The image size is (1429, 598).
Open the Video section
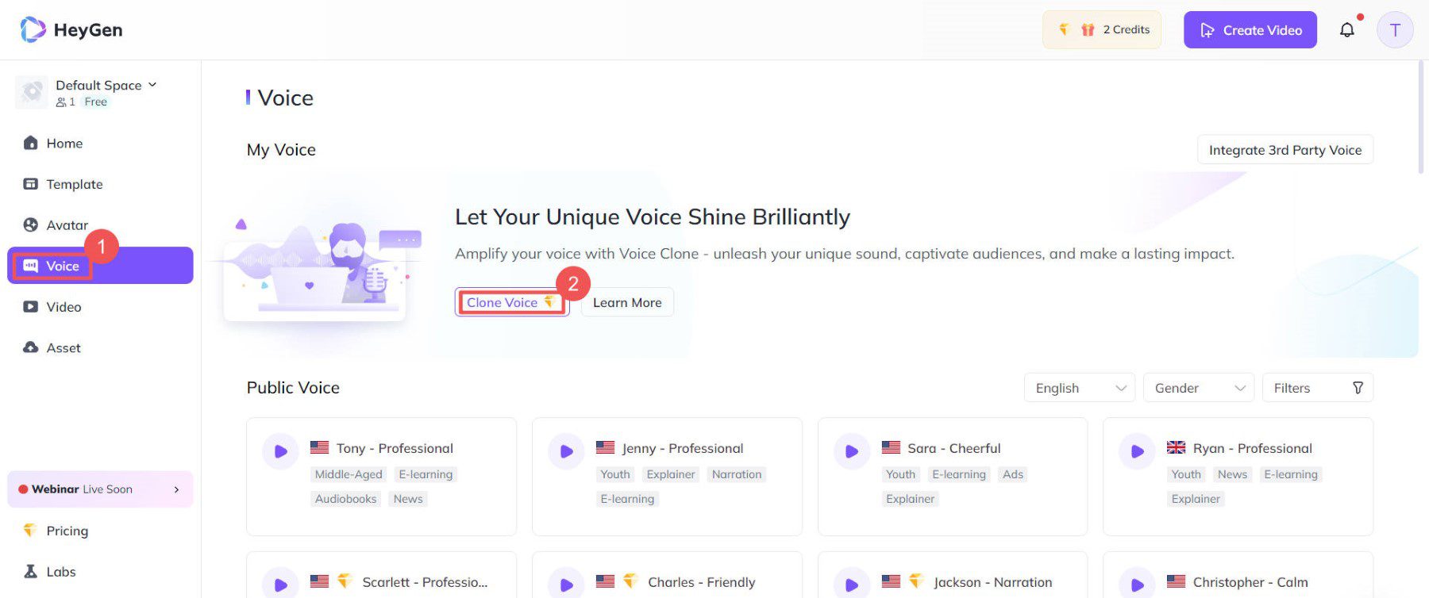[30, 307]
